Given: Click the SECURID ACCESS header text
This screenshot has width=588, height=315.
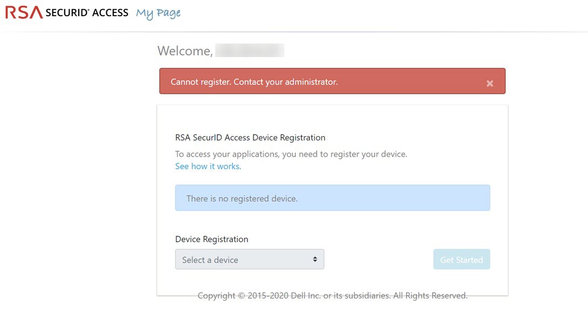Looking at the screenshot, I should 87,13.
